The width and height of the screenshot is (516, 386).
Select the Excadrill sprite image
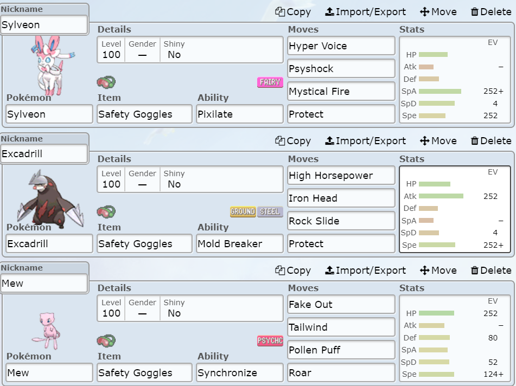coord(50,200)
